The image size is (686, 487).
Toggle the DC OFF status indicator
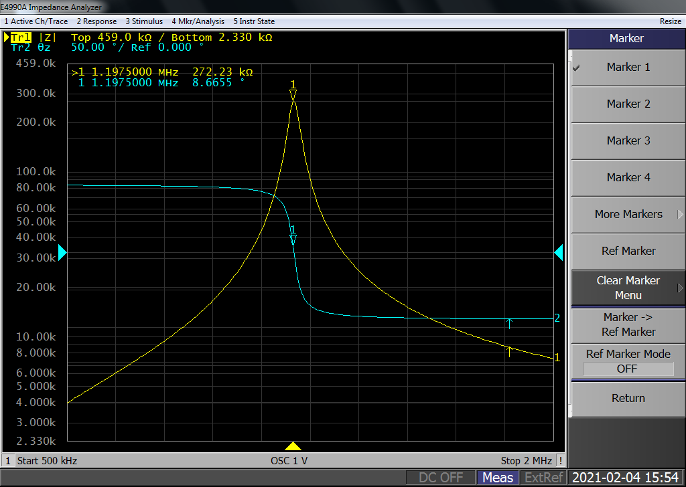(x=441, y=478)
